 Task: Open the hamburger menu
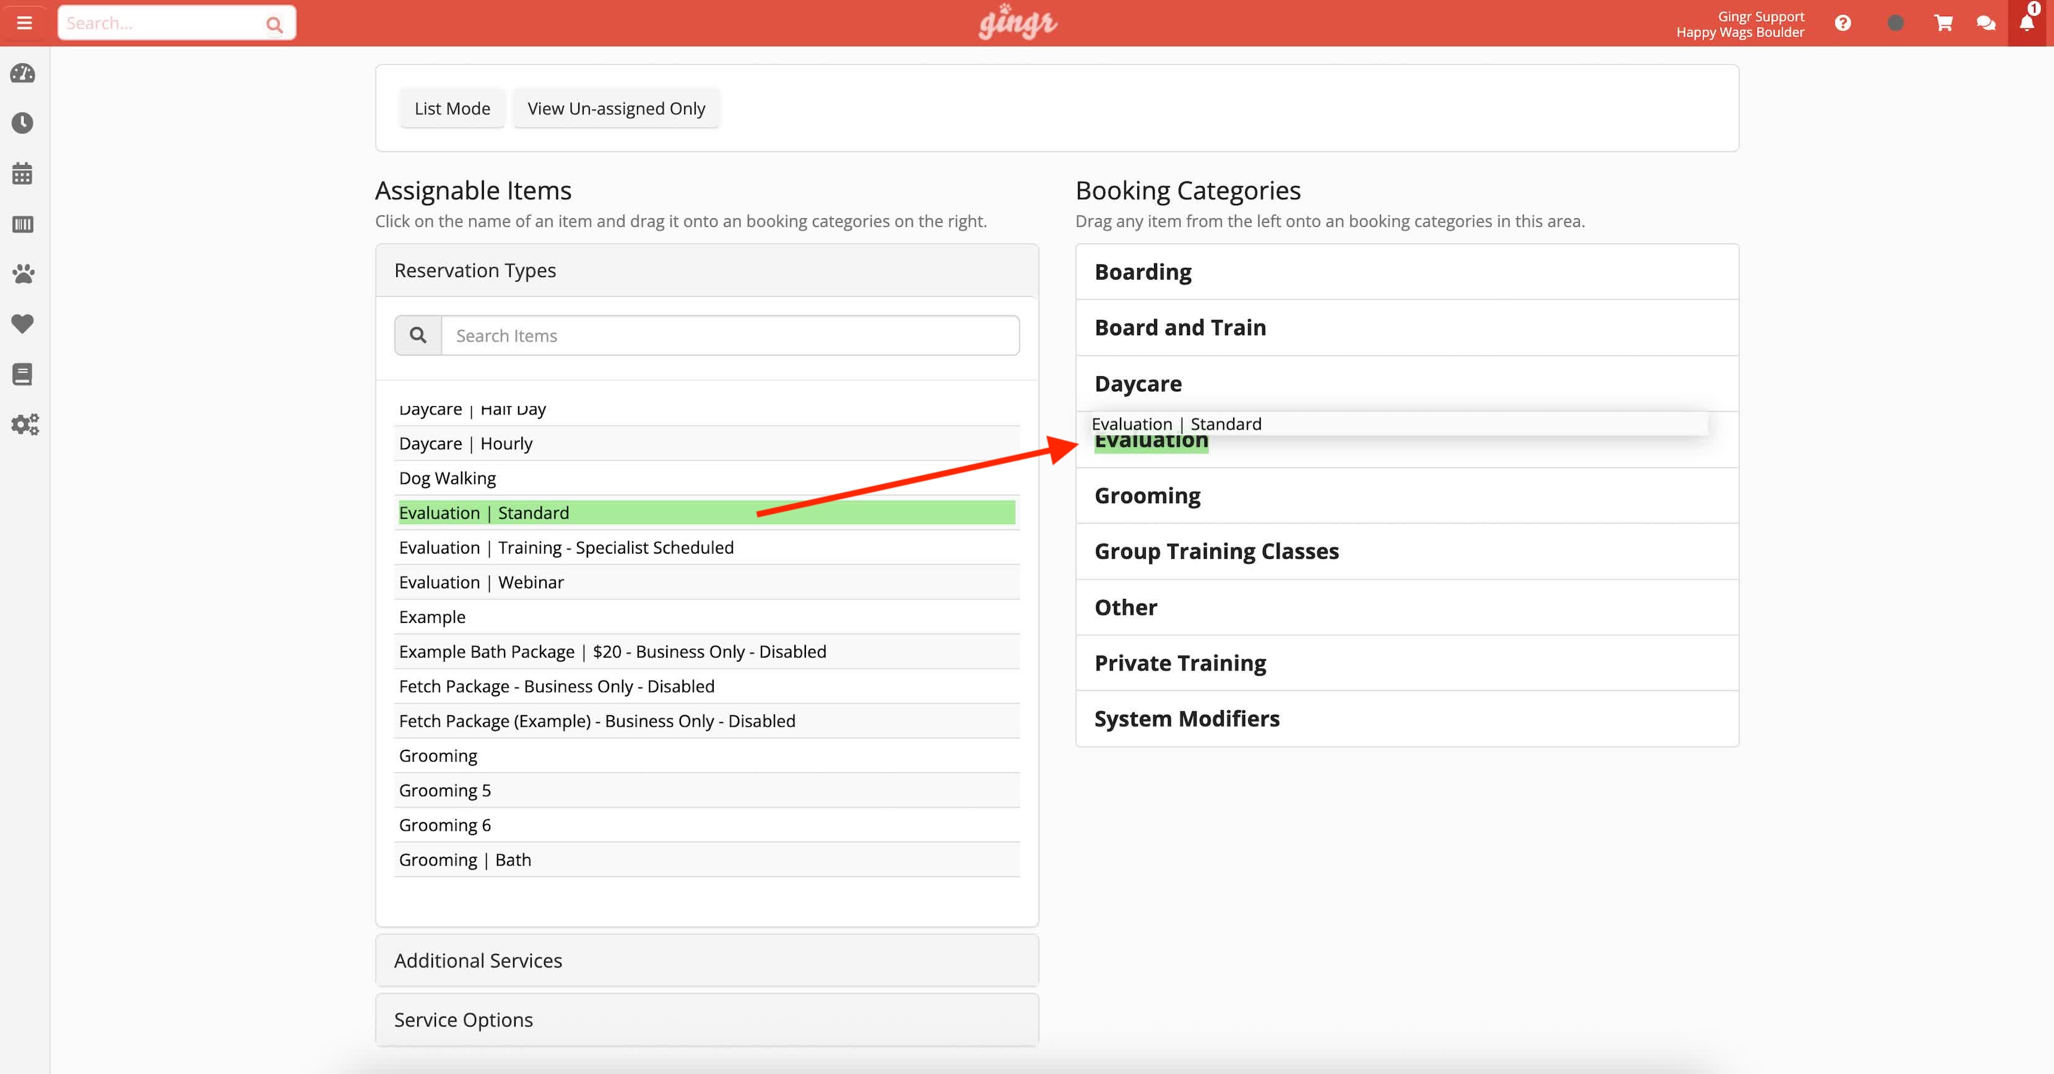pos(25,23)
